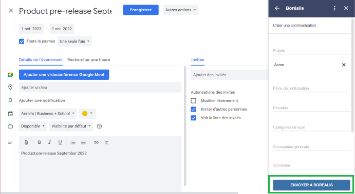Open Autres actions dropdown
This screenshot has width=355, height=194.
pyautogui.click(x=181, y=10)
